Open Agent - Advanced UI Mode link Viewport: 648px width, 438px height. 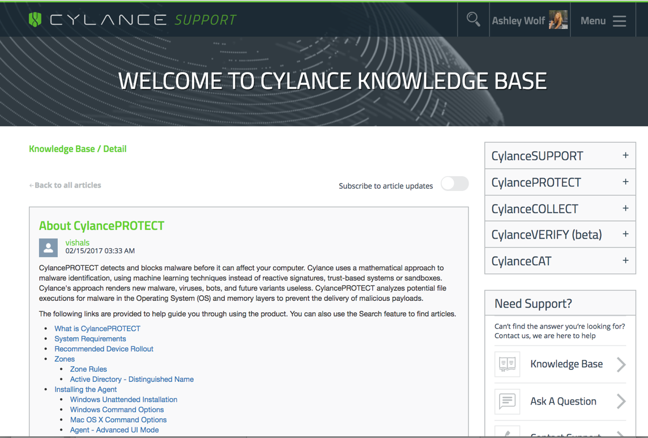click(114, 430)
